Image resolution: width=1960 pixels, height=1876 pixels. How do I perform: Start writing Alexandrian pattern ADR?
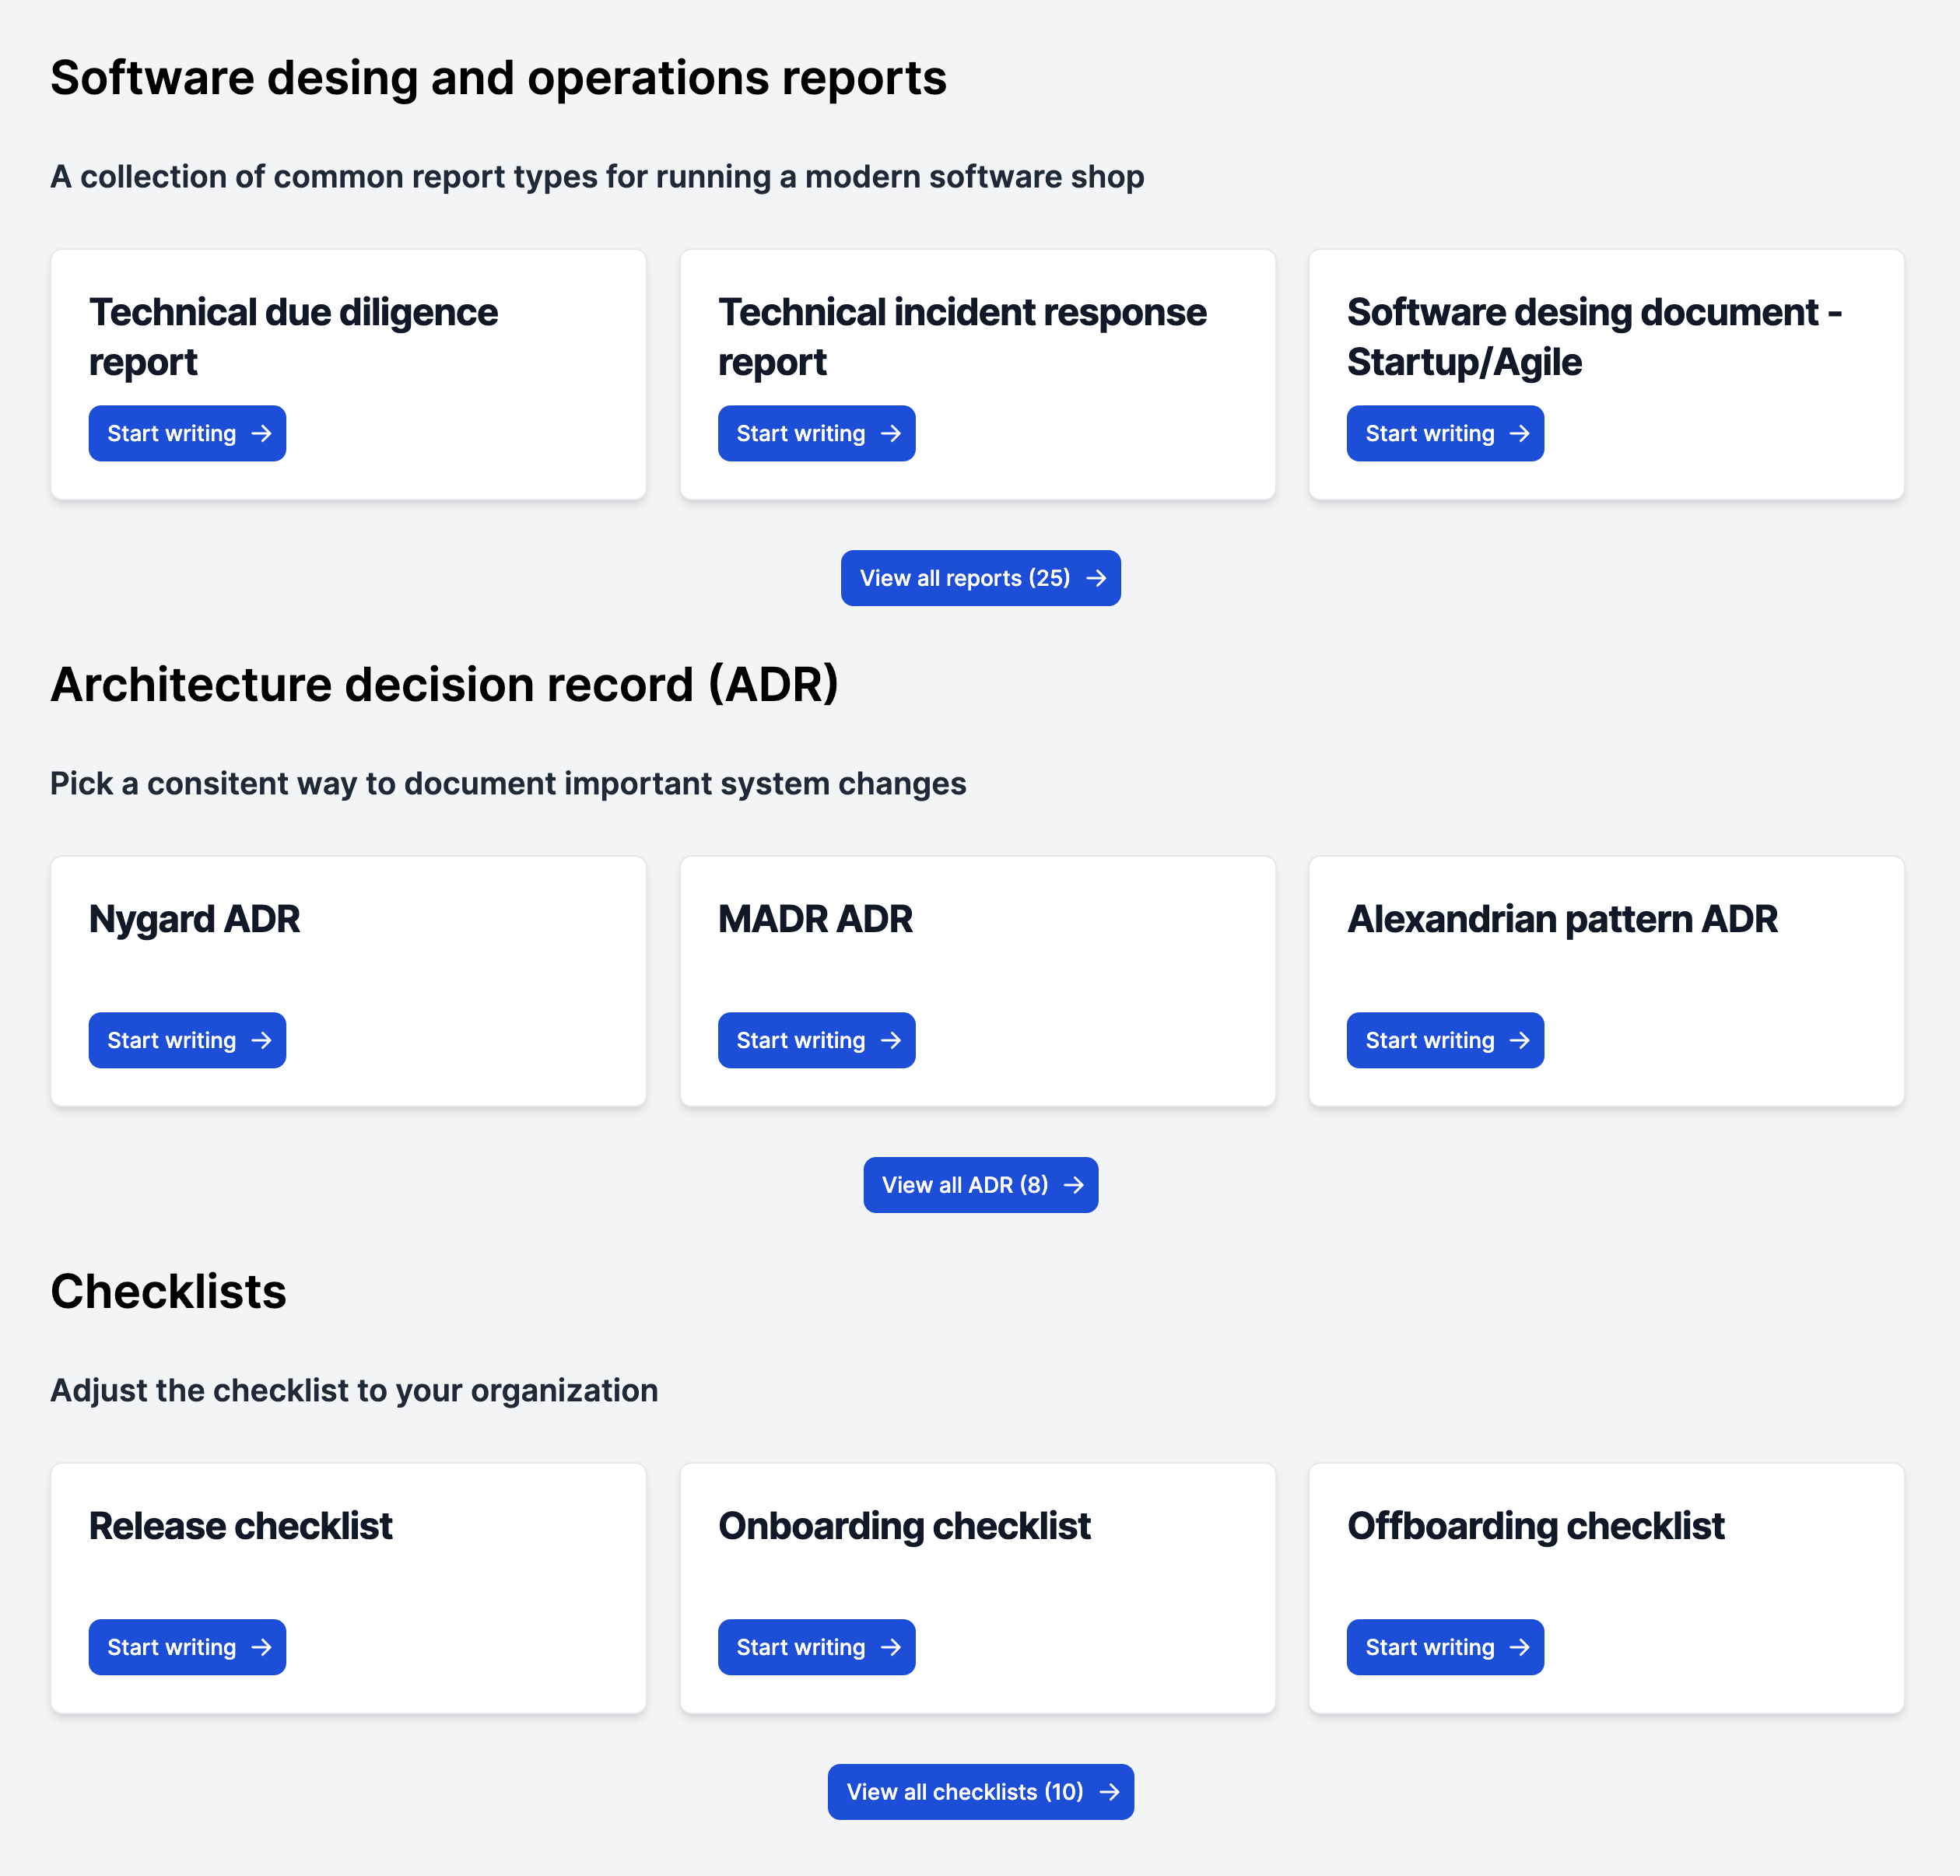1444,1040
